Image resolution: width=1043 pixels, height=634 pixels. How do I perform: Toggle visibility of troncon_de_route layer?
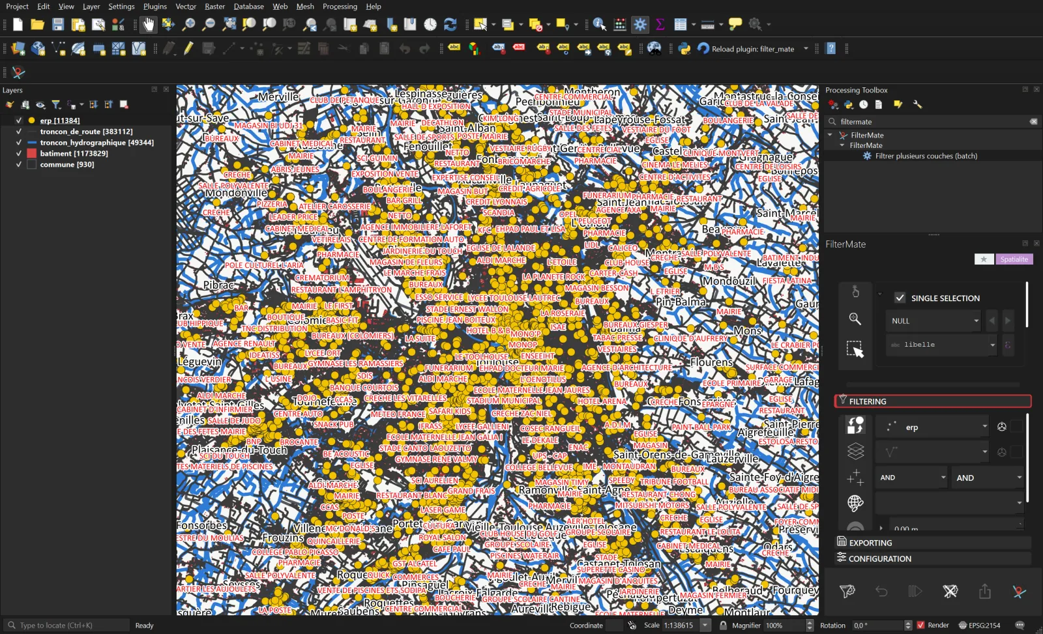click(x=19, y=132)
